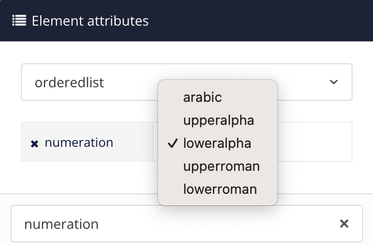
Task: Click the dark header bar's empty area
Action: coord(262,21)
